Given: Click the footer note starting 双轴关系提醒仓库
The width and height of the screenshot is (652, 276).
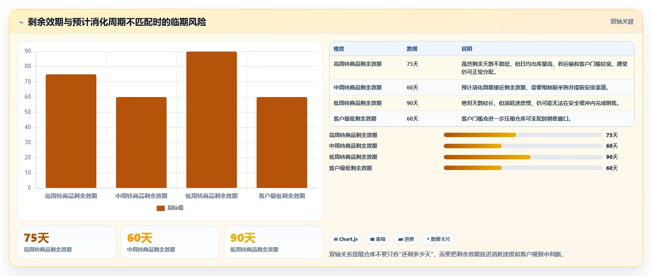Looking at the screenshot, I should 446,255.
